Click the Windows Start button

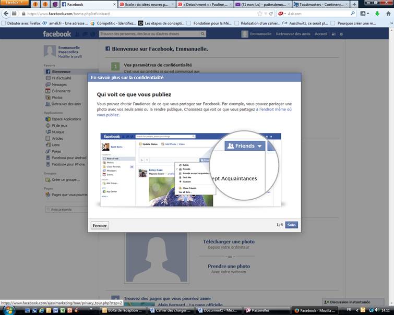[9, 310]
